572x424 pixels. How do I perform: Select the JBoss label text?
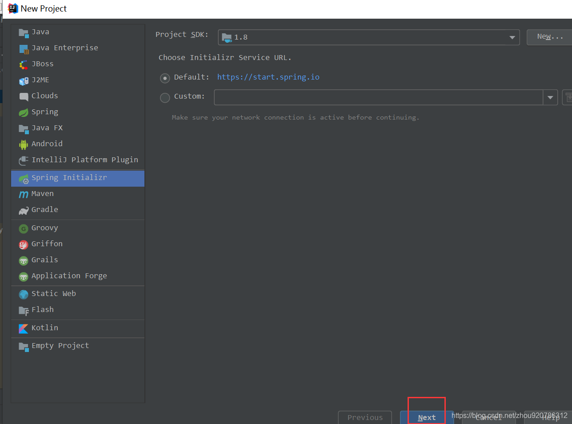tap(43, 64)
